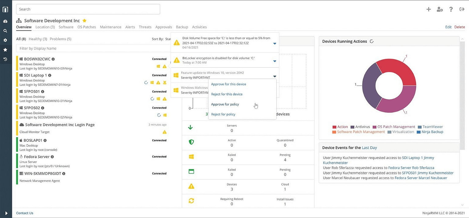Open the OS Patches tab
This screenshot has height=218, width=469.
coord(86,27)
